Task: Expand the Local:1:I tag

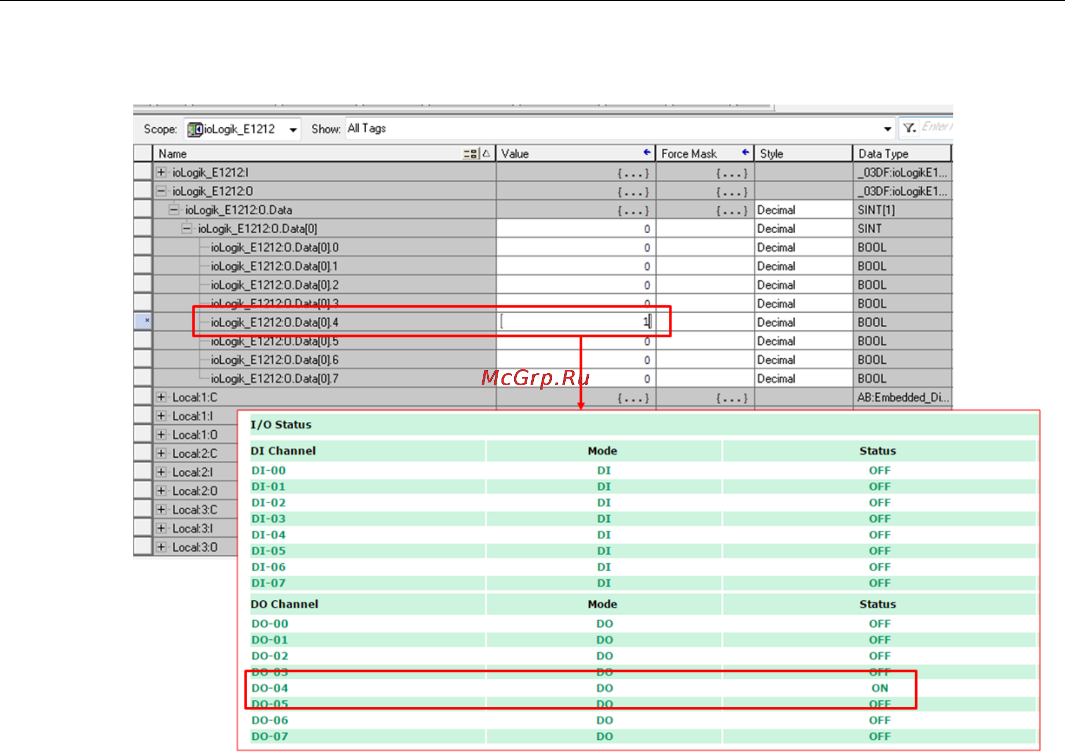Action: tap(161, 415)
